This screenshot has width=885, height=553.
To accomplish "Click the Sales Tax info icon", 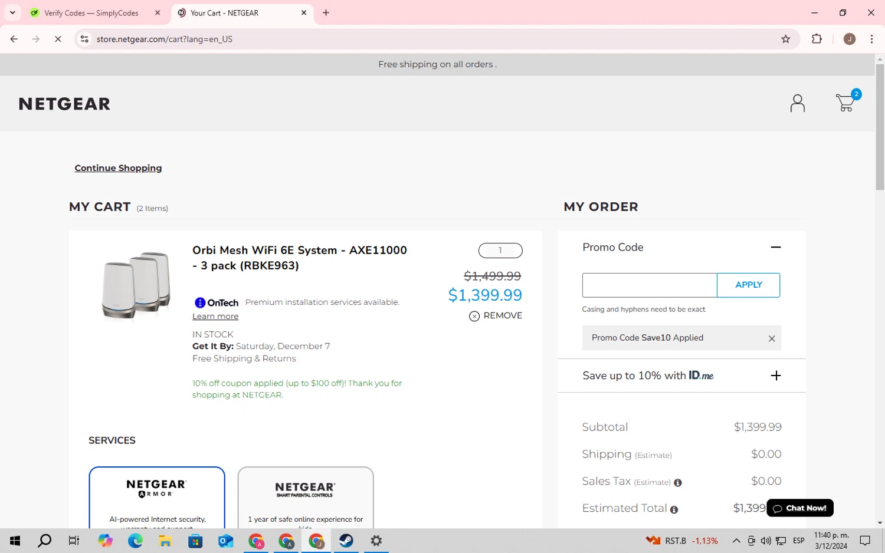I will click(x=677, y=482).
